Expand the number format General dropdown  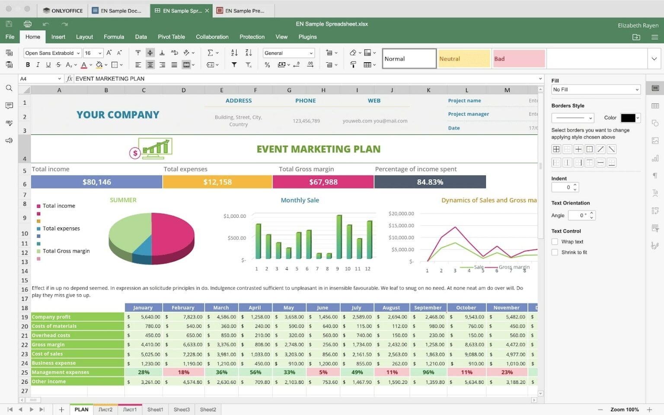click(288, 53)
